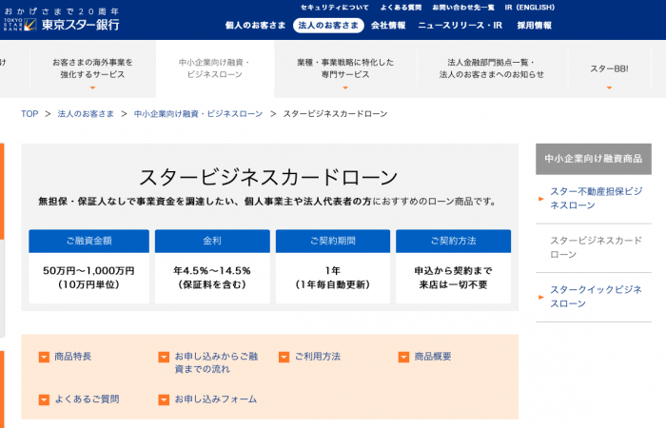
Task: Open スター不動産担保ビジネスローン in the sidebar
Action: (x=596, y=198)
